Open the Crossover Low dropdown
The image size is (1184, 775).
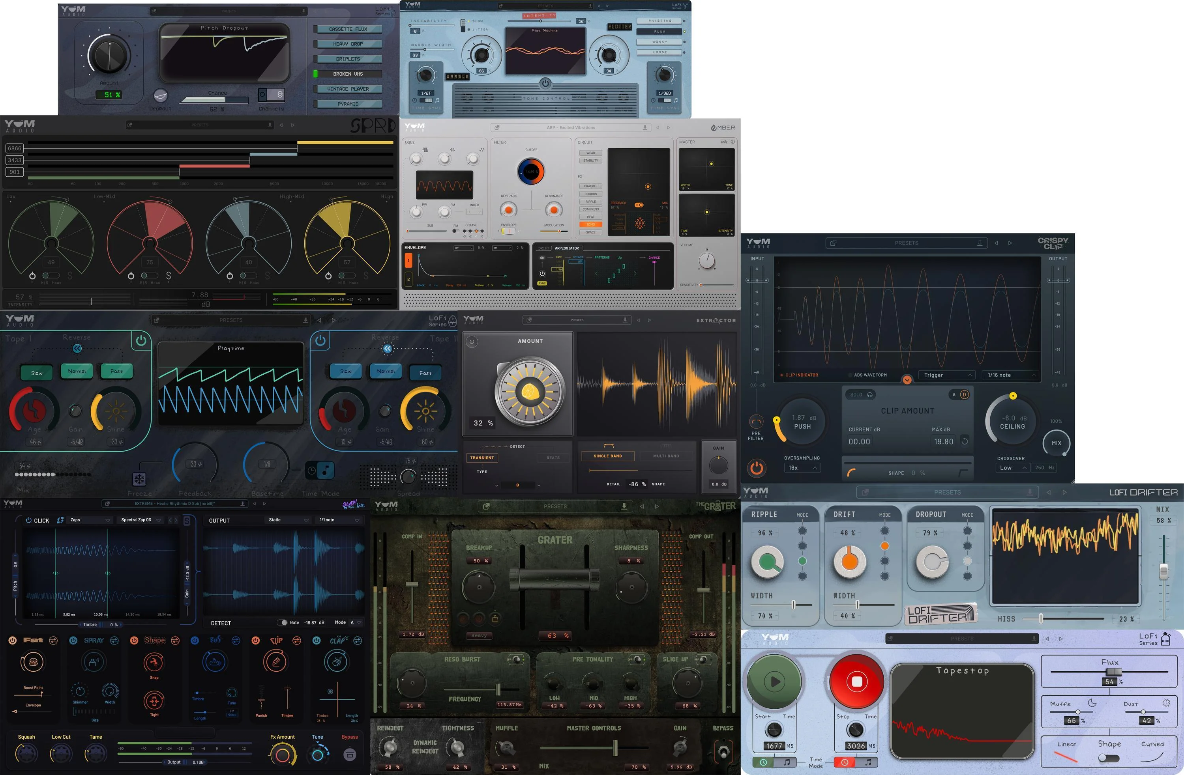coord(1012,468)
